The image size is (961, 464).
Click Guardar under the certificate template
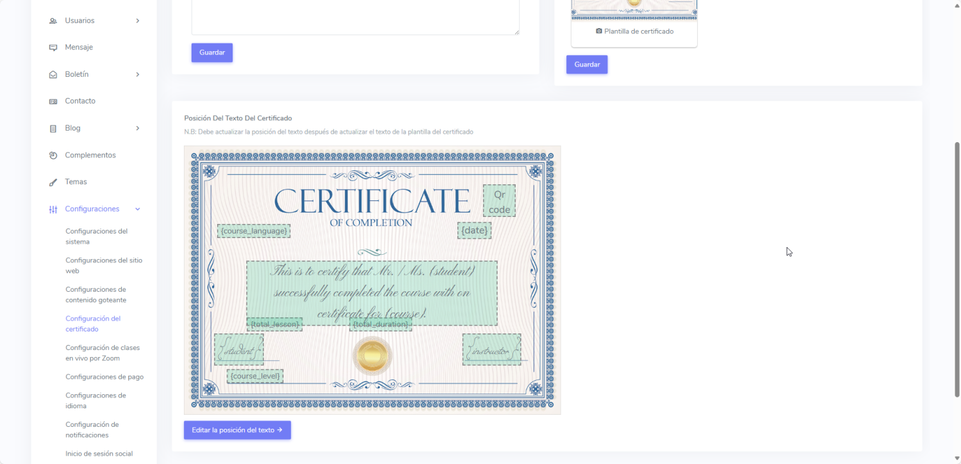click(x=587, y=65)
